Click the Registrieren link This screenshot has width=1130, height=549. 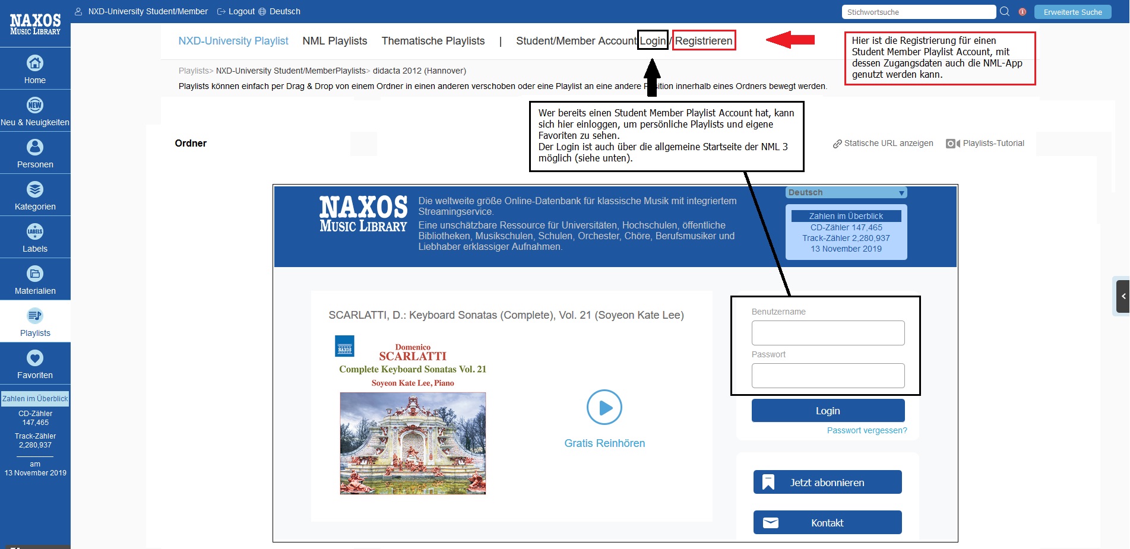[704, 41]
